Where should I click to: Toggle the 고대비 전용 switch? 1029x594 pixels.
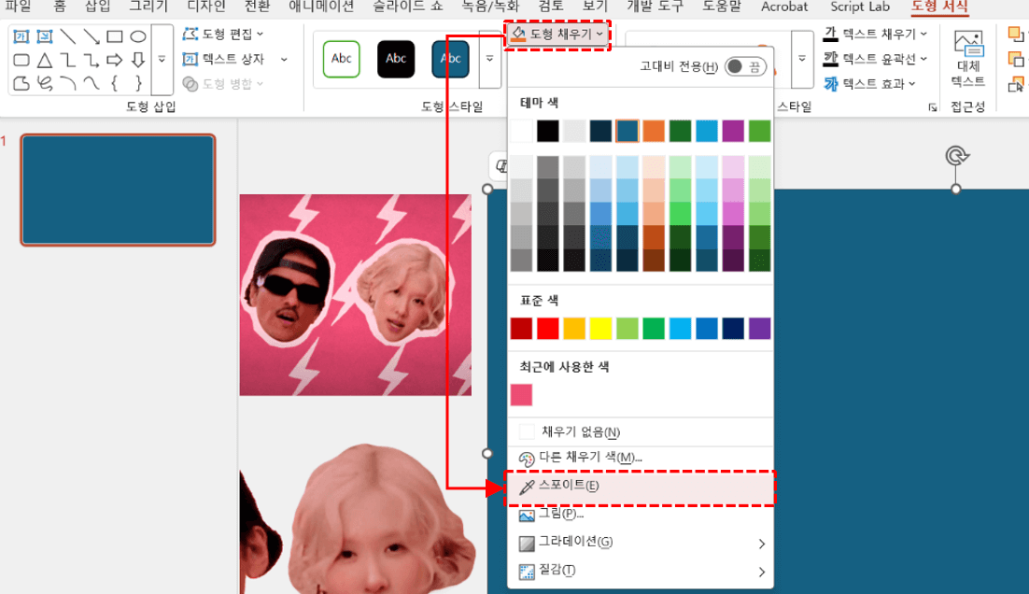pyautogui.click(x=745, y=66)
